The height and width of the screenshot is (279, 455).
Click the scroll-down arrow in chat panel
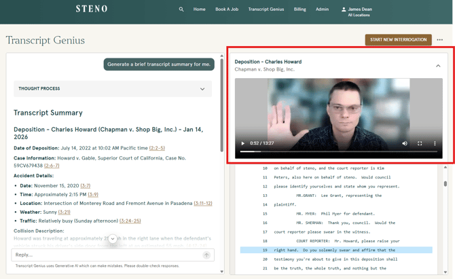[113, 239]
